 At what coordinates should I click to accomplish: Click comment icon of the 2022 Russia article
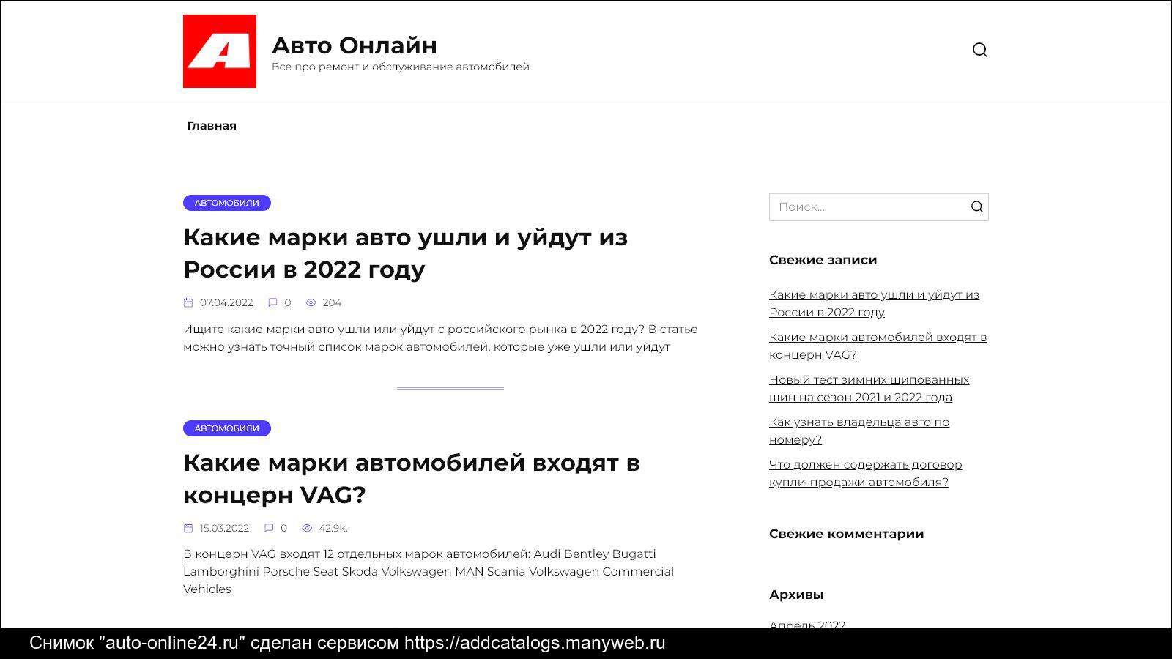coord(272,302)
